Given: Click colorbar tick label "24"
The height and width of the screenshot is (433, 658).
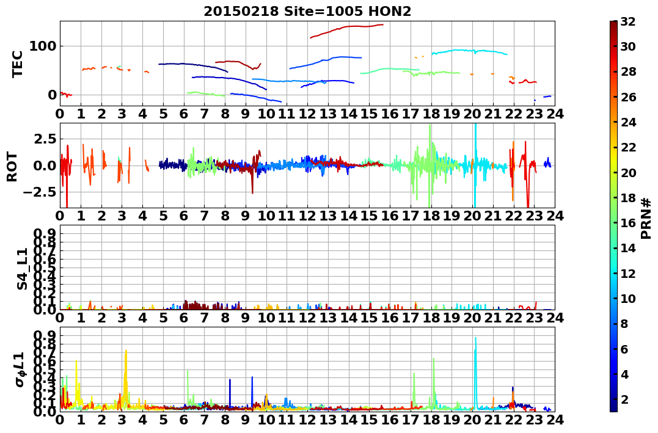Looking at the screenshot, I should pos(628,122).
